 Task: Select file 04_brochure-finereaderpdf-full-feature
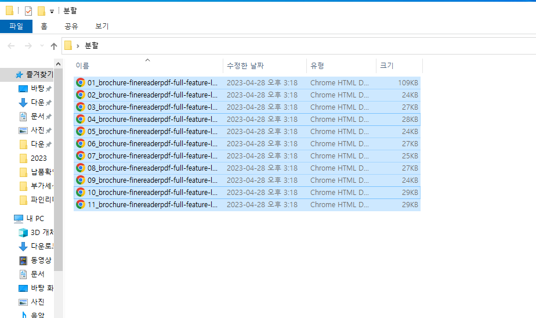pos(247,120)
